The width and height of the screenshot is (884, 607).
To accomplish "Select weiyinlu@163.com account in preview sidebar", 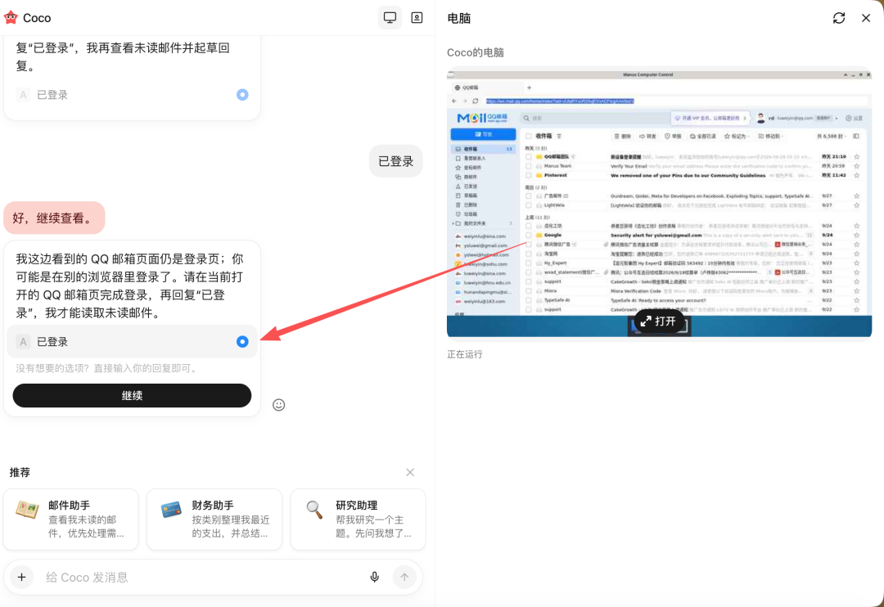I will [484, 302].
